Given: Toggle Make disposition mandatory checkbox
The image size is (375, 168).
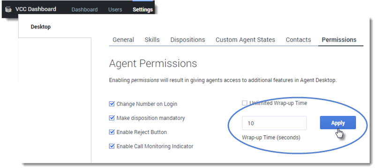Looking at the screenshot, I should (x=112, y=118).
